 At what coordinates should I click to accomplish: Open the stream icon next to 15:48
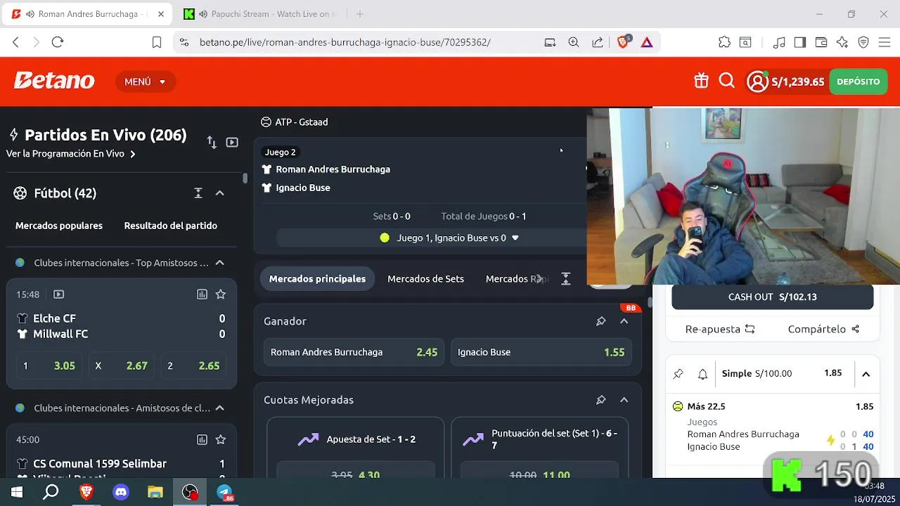(x=58, y=294)
